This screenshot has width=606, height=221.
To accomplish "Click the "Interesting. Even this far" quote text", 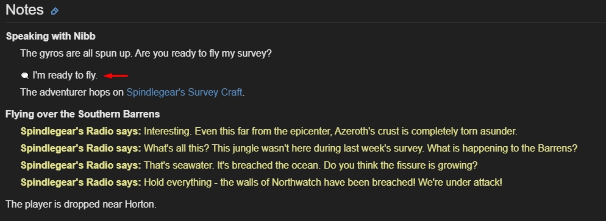I will point(330,131).
